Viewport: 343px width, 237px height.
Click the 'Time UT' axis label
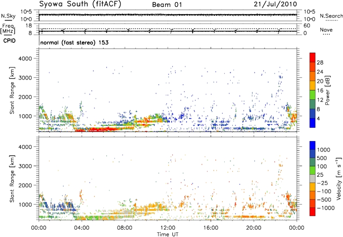tap(168, 234)
